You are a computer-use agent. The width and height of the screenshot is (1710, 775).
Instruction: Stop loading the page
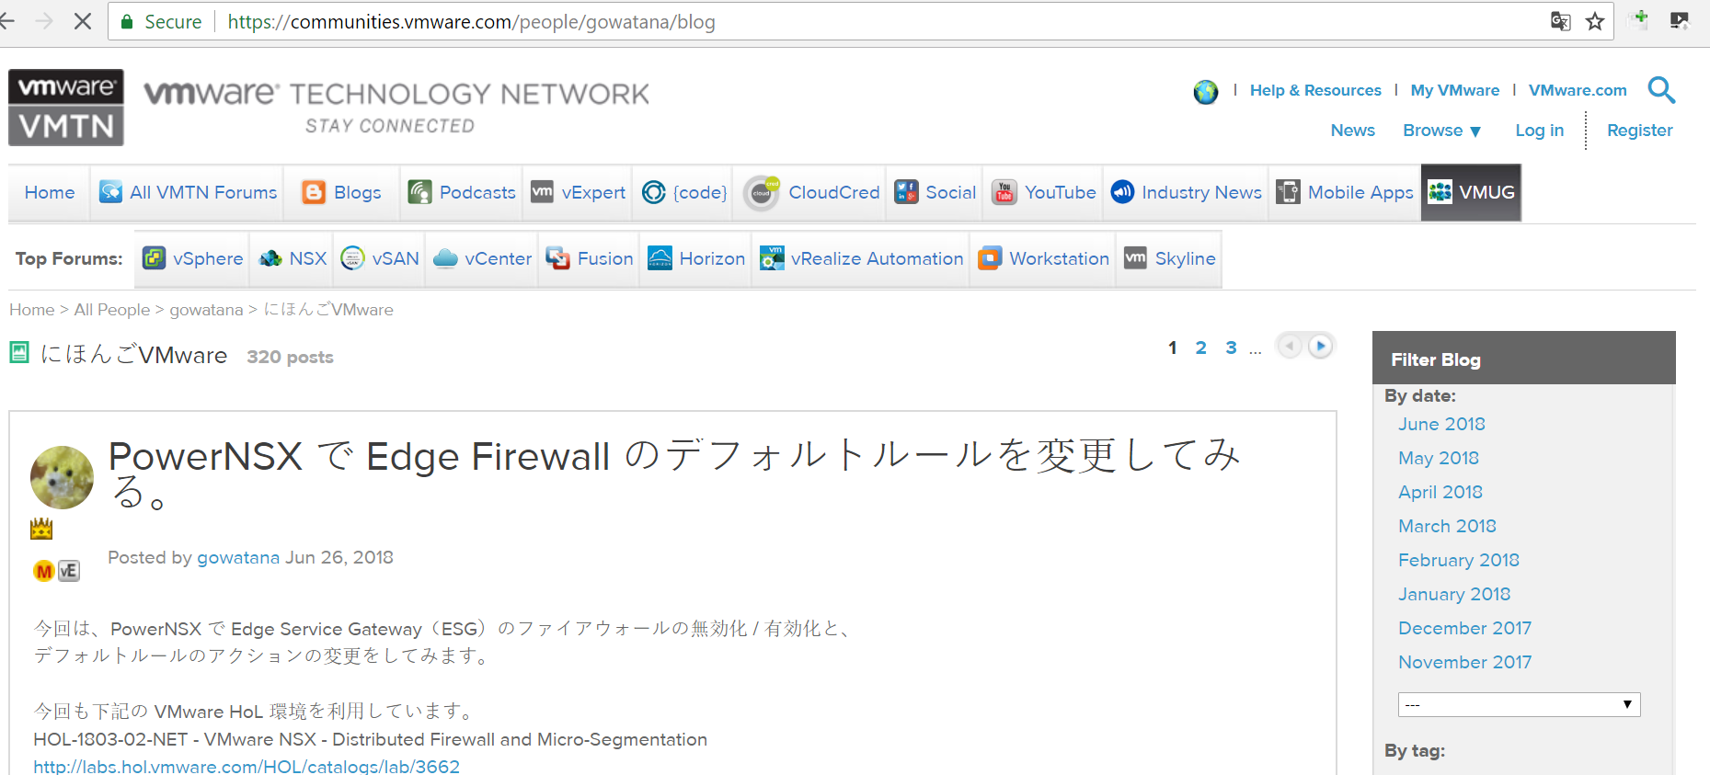[x=82, y=21]
